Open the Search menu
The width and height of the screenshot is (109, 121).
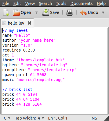point(45,3)
